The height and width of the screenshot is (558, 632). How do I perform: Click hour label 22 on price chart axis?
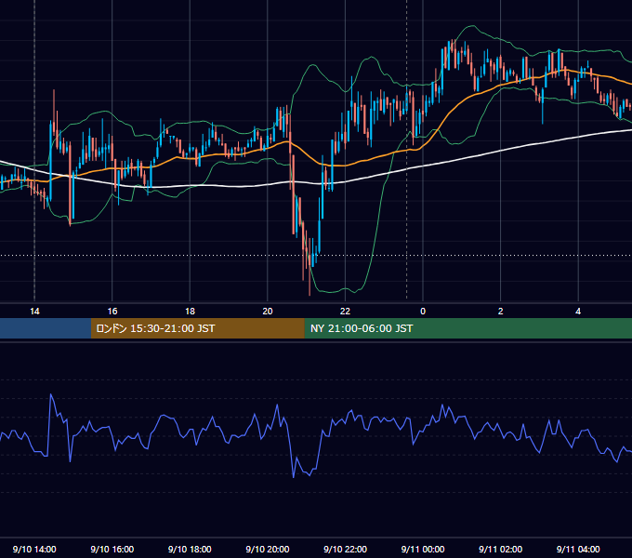click(x=345, y=312)
